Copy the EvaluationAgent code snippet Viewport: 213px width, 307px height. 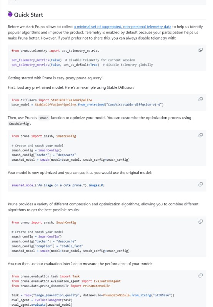click(x=200, y=276)
